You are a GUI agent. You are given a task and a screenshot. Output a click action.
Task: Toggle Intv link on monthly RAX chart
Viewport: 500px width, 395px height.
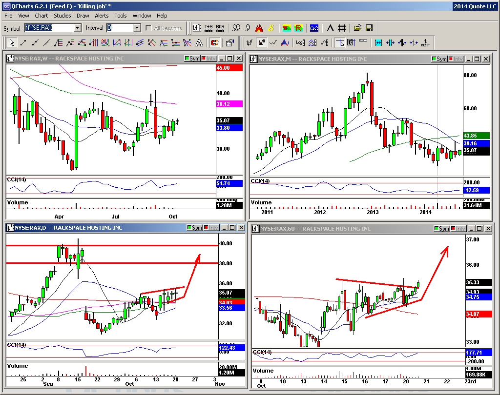(x=456, y=59)
